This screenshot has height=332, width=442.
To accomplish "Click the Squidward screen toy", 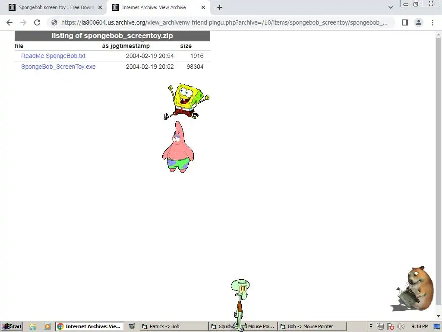I will coord(240,304).
